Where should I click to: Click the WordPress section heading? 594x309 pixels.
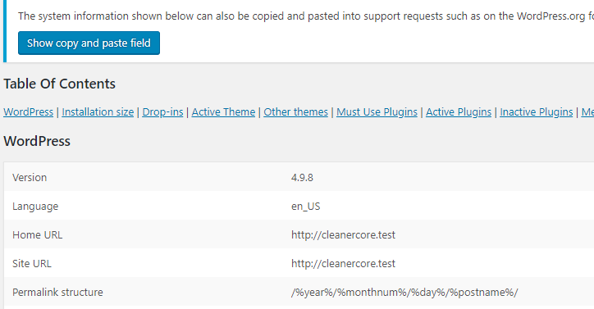pyautogui.click(x=37, y=141)
